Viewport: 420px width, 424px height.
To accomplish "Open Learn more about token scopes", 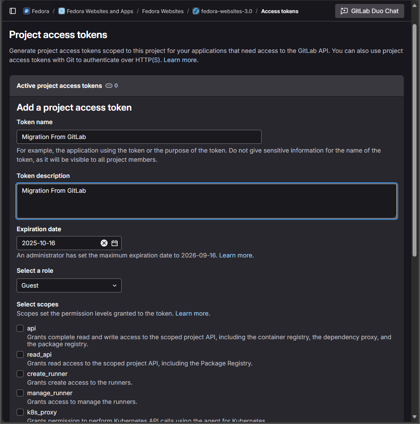I will tap(192, 313).
